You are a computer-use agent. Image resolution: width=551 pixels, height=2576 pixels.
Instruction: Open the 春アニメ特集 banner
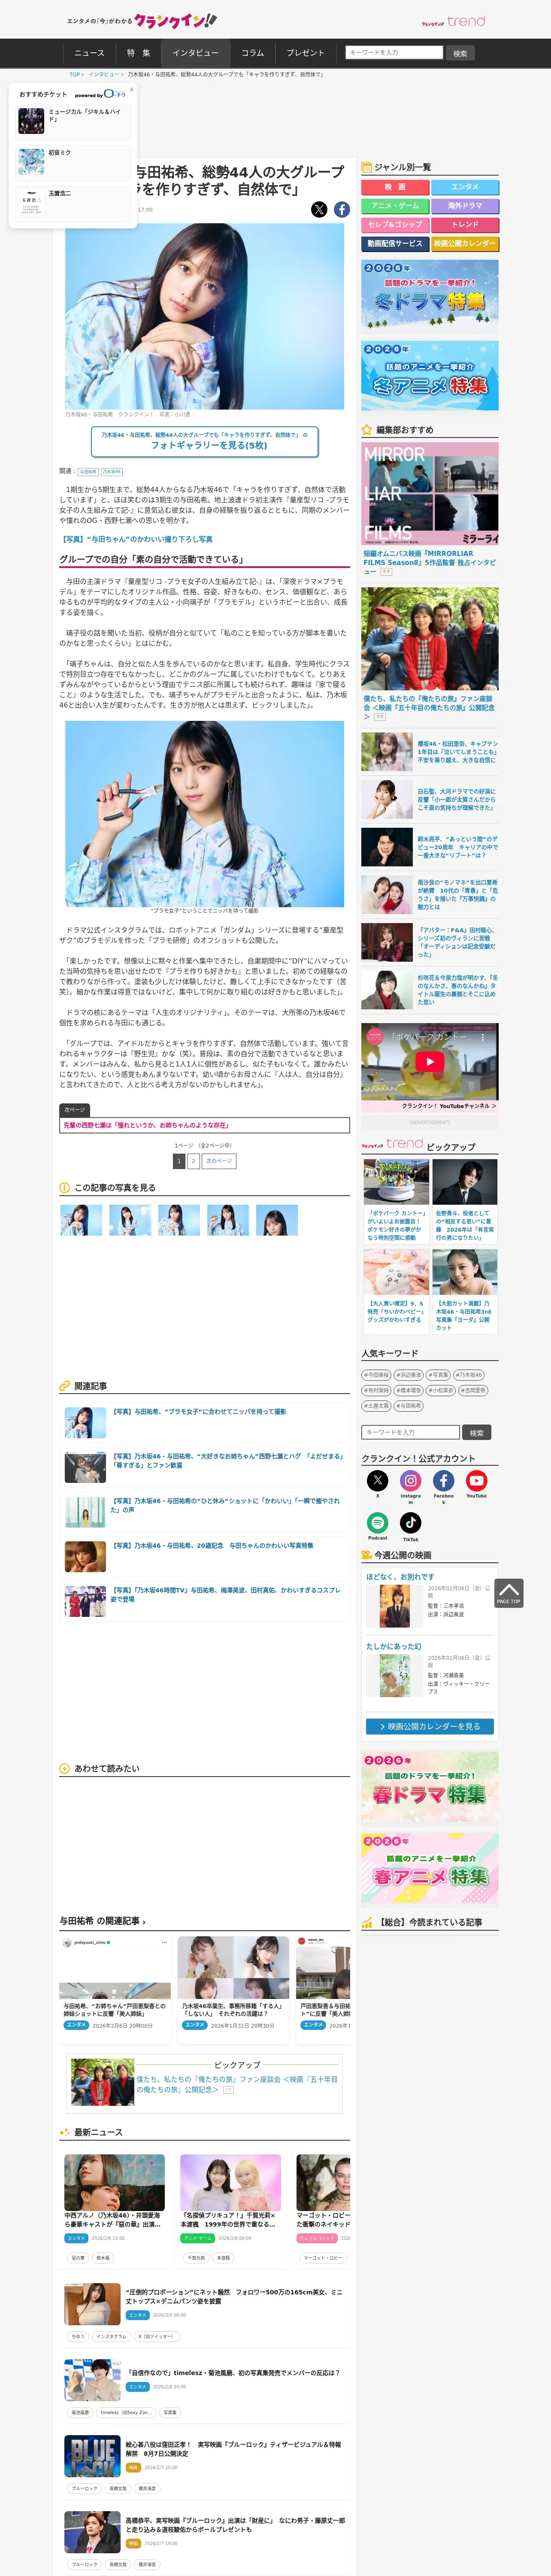(x=430, y=1868)
